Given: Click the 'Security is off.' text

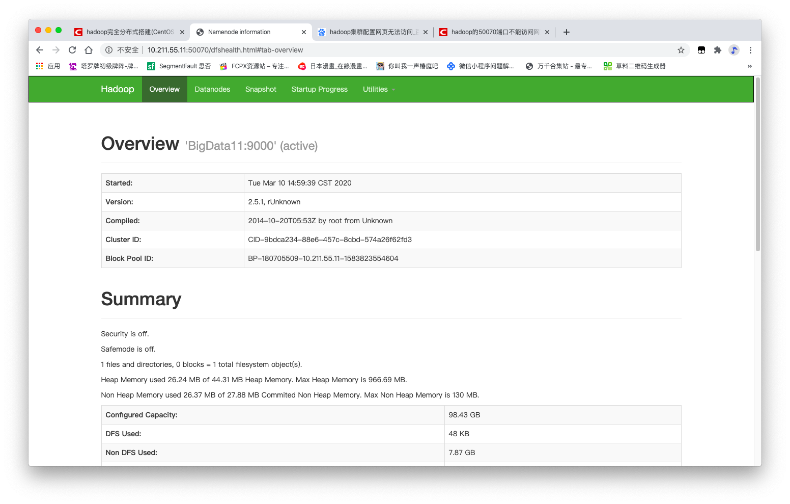Looking at the screenshot, I should (125, 334).
